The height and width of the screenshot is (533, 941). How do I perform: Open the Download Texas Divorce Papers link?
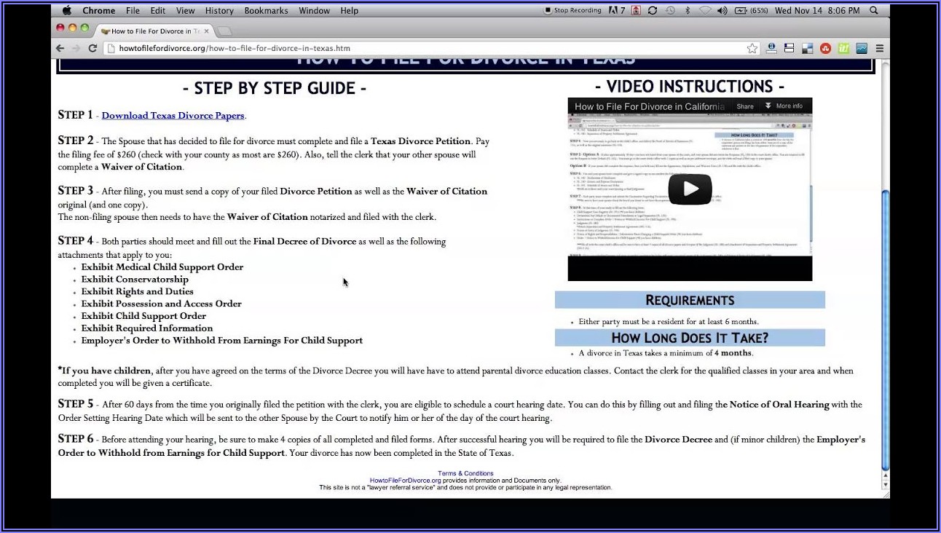[x=173, y=116]
